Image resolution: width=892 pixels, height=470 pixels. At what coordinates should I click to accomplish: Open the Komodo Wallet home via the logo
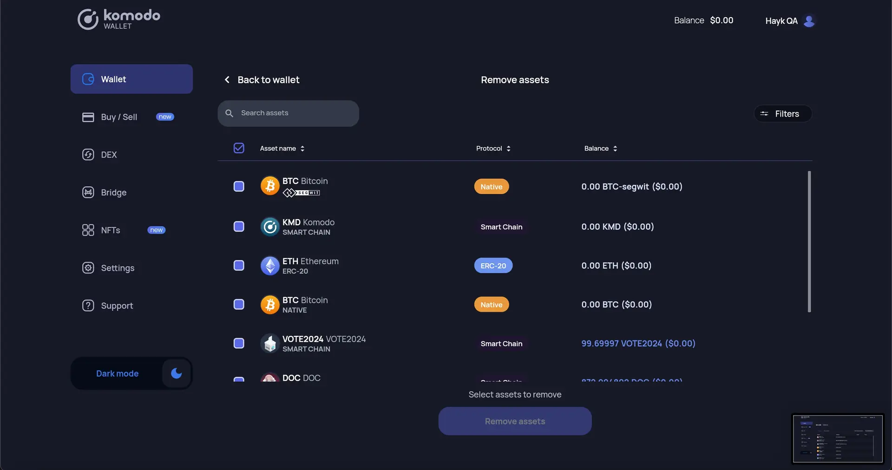coord(118,19)
